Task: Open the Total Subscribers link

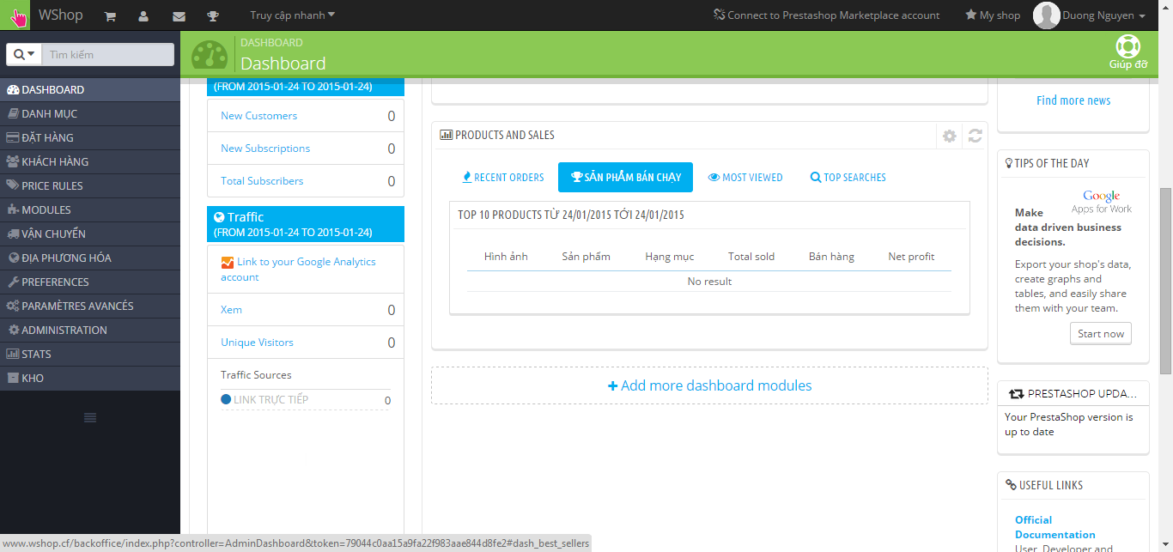Action: (x=262, y=181)
